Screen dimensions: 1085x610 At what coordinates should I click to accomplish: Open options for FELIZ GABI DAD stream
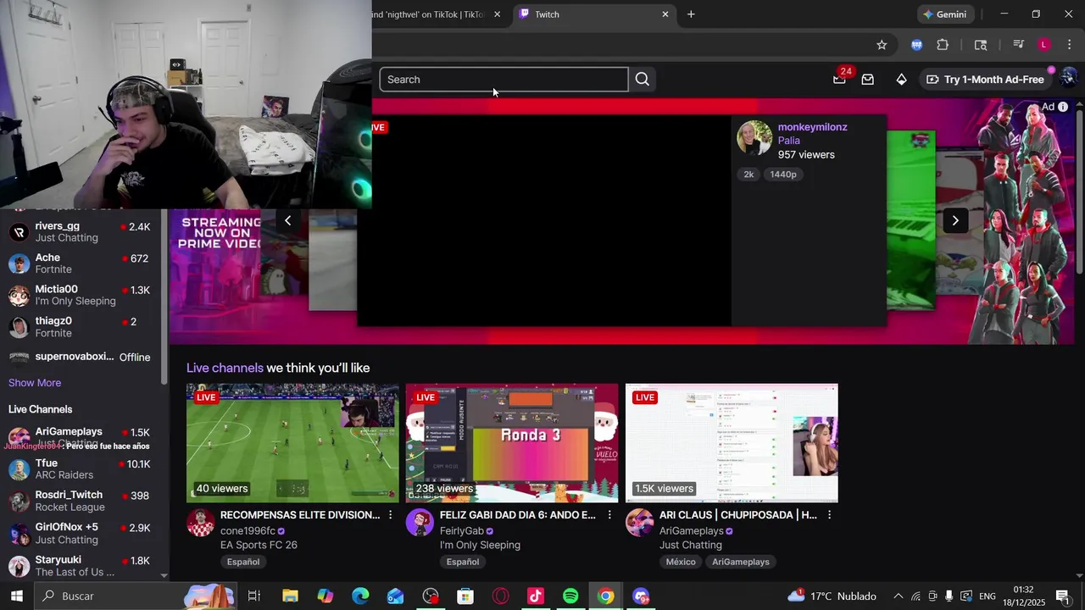609,515
